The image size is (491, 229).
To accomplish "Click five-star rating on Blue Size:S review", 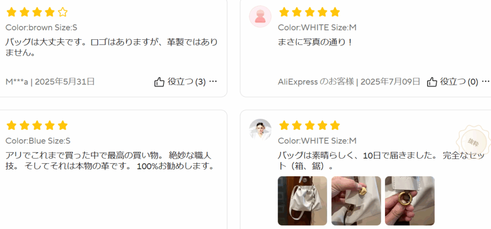I will coord(37,126).
